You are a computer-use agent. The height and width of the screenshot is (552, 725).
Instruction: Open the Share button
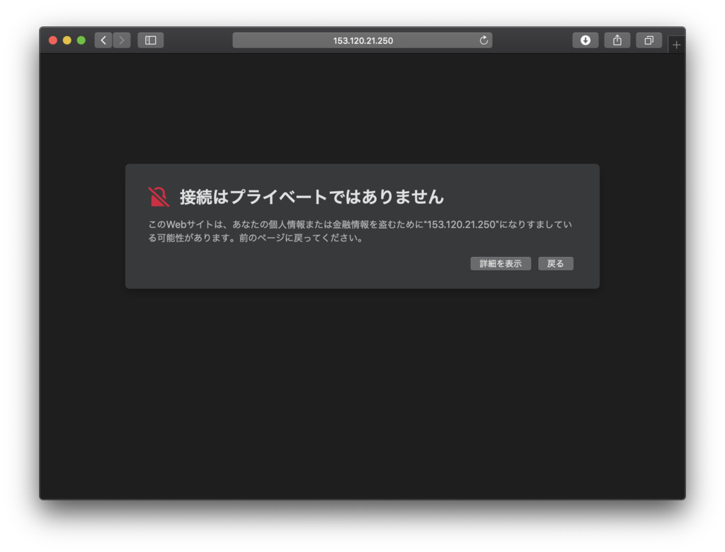pyautogui.click(x=617, y=40)
